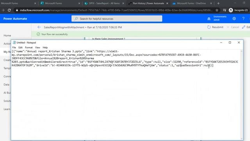Close the Microsoft Forms - OneDrive tab

pyautogui.click(x=211, y=4)
